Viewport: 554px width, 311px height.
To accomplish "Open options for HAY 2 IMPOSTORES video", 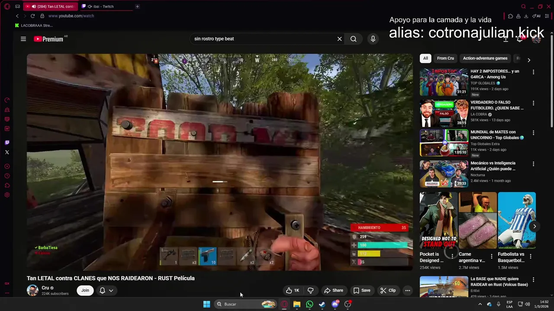I will pyautogui.click(x=533, y=72).
